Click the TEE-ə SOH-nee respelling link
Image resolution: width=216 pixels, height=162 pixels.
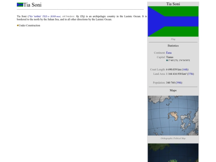tap(51, 16)
